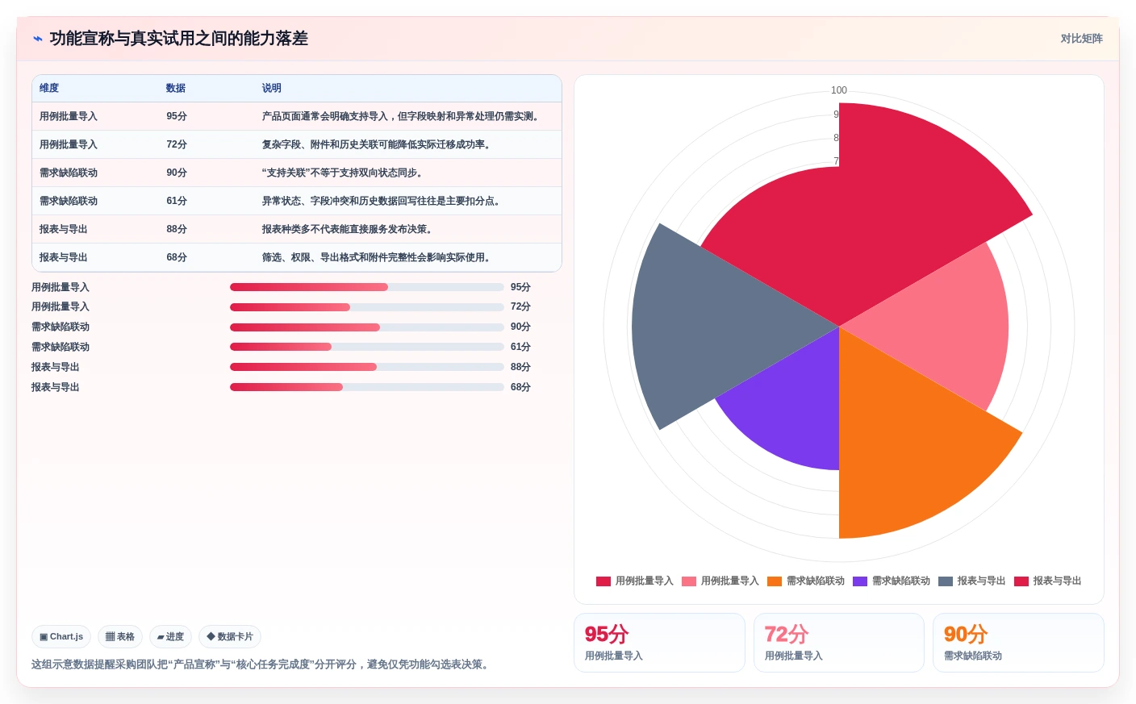
Task: Toggle the crimson 报表与导出 legend item
Action: pyautogui.click(x=1048, y=581)
